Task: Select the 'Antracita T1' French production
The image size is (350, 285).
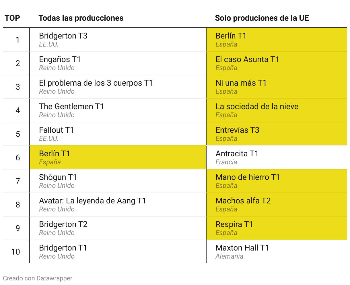Action: click(237, 154)
